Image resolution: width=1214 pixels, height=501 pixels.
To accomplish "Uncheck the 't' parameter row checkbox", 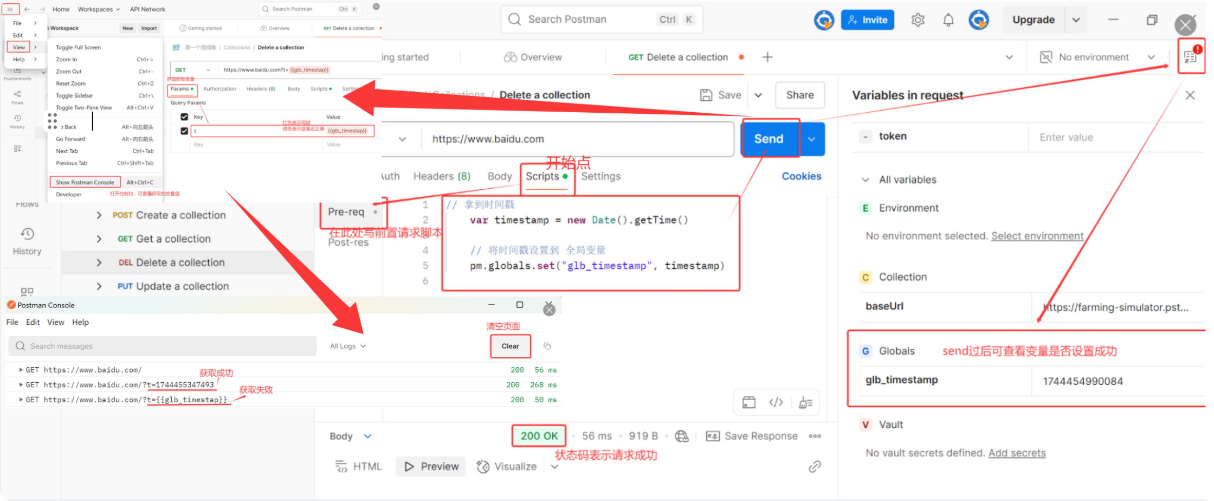I will pyautogui.click(x=184, y=131).
